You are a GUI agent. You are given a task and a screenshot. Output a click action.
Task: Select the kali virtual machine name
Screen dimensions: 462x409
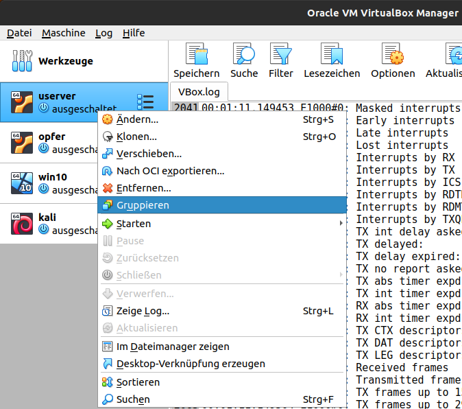point(47,218)
